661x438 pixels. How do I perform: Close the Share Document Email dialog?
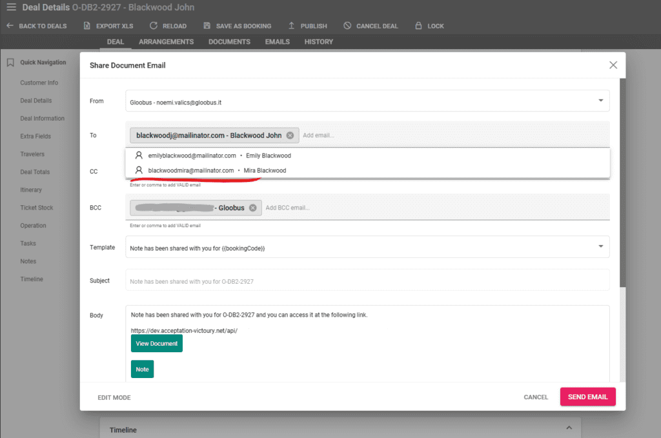[x=613, y=65]
